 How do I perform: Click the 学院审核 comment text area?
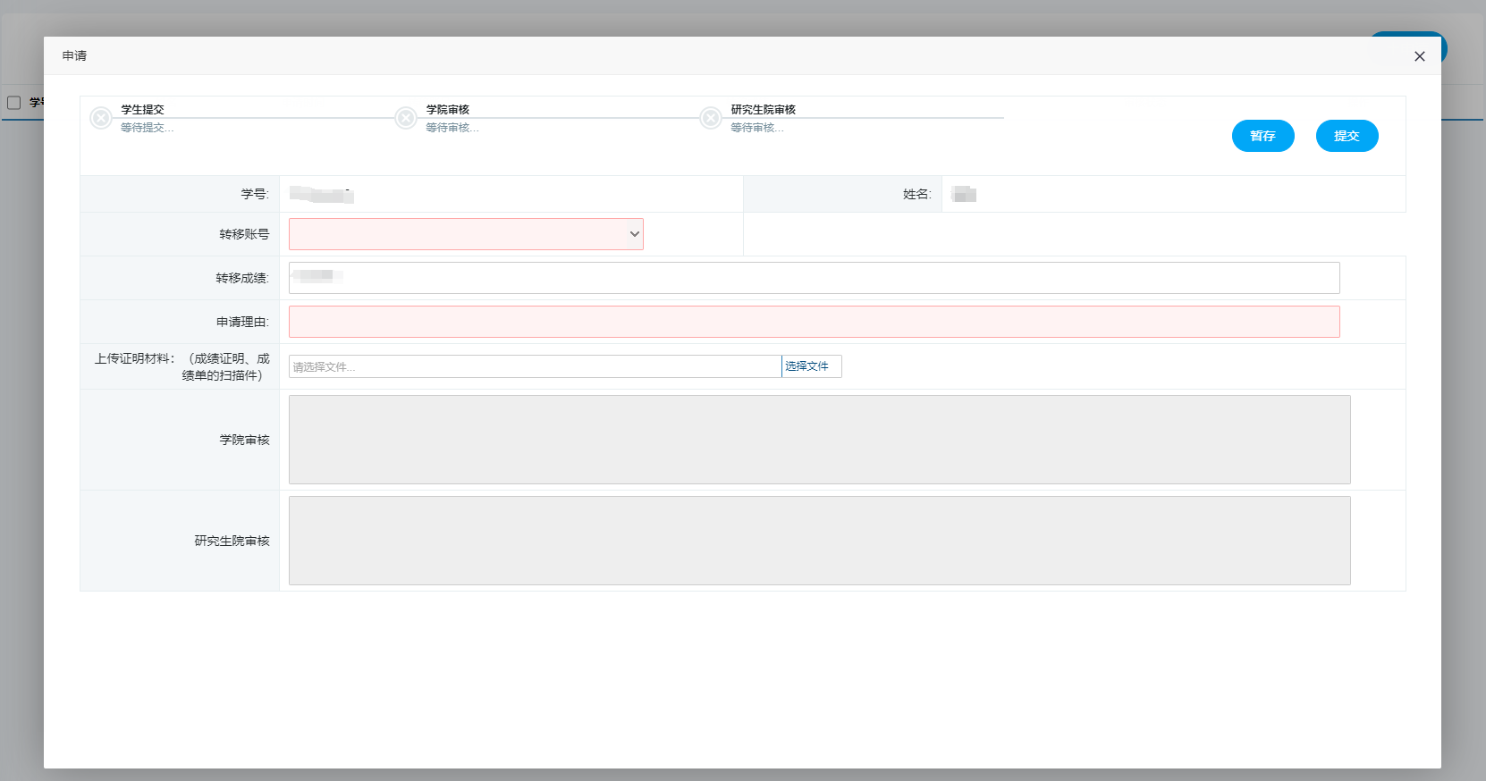(x=819, y=440)
